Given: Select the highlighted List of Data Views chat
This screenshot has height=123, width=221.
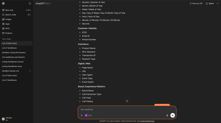Looking at the screenshot, I should point(17,43).
